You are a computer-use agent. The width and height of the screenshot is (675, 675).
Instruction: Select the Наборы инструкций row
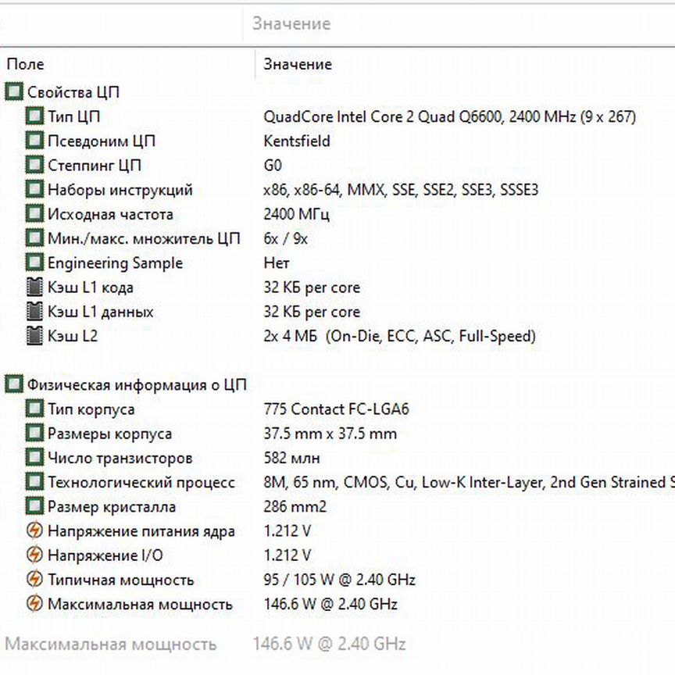tap(120, 190)
